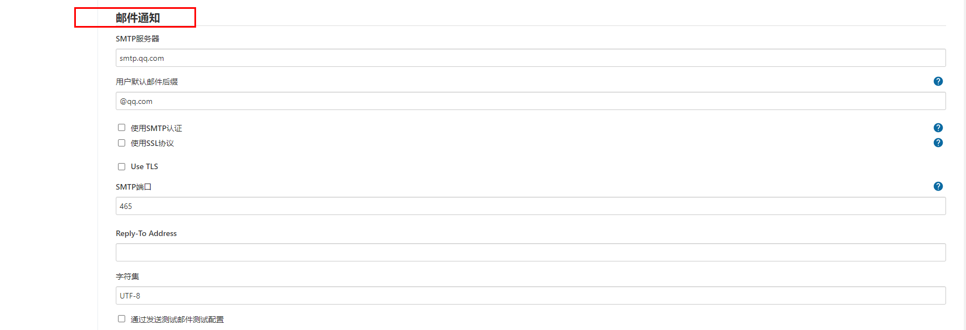Check 通过发送测试邮件测试配置 box

121,319
